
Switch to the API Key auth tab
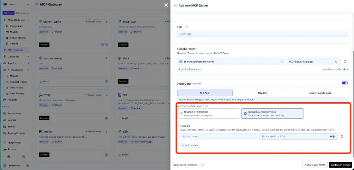[205, 93]
